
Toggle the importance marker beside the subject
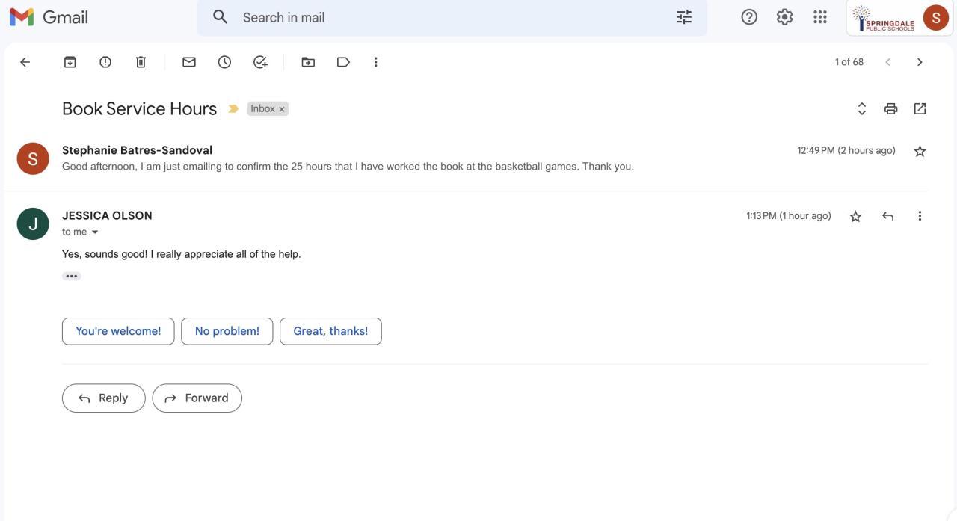tap(233, 109)
